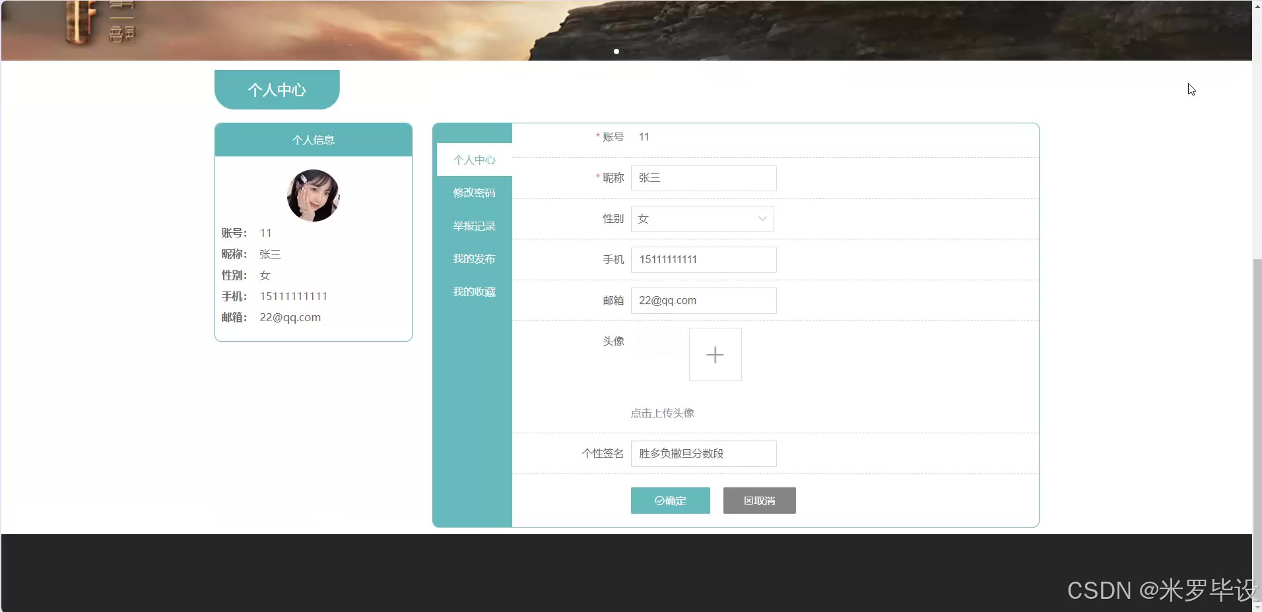Click the 取消 cancel button
The image size is (1262, 612).
760,501
